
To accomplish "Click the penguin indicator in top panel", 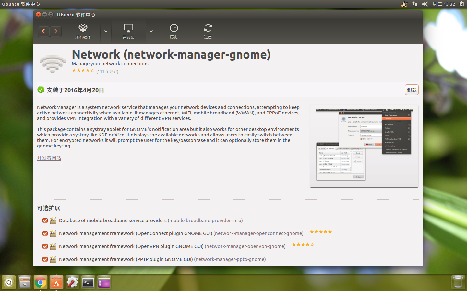I will click(404, 4).
